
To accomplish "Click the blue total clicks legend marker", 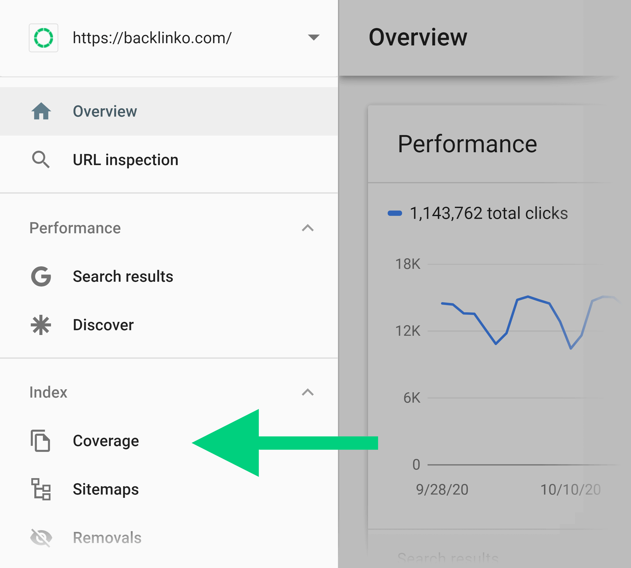I will (x=395, y=214).
